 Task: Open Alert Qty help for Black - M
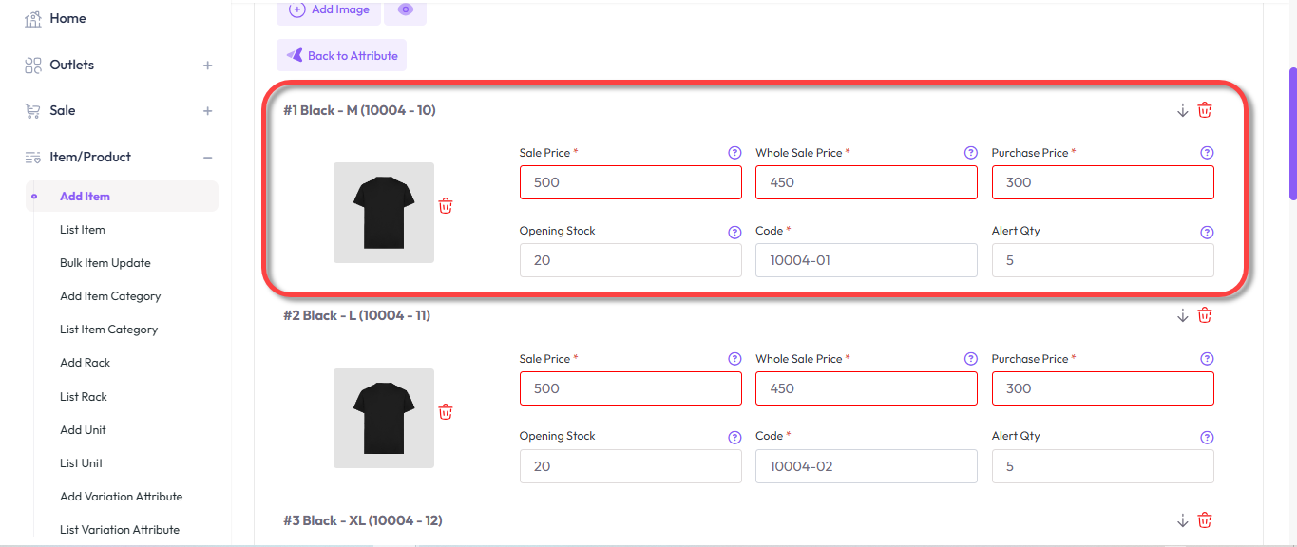click(1206, 232)
